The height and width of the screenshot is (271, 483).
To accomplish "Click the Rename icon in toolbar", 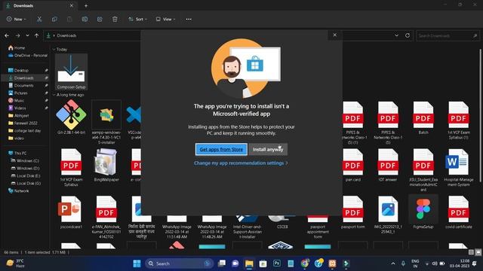I will pos(85,19).
